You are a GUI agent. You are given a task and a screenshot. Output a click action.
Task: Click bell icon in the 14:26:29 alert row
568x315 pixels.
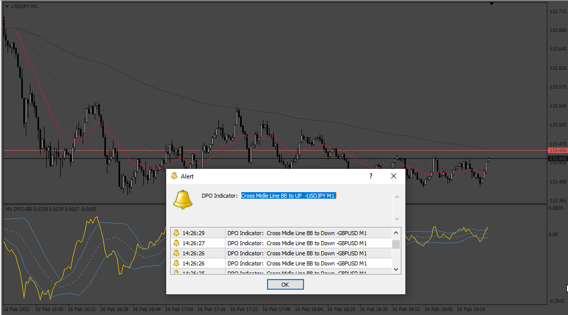pyautogui.click(x=176, y=233)
